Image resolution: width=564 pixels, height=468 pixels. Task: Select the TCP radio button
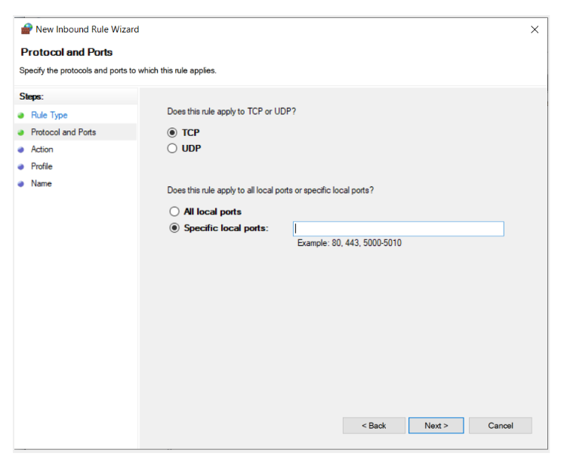173,133
